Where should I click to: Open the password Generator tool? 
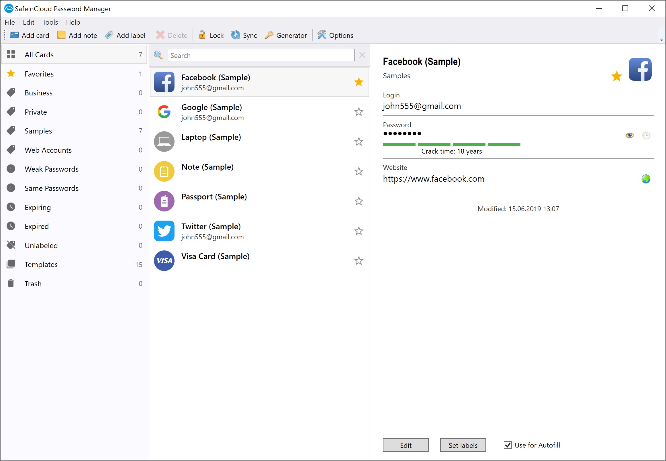(286, 35)
